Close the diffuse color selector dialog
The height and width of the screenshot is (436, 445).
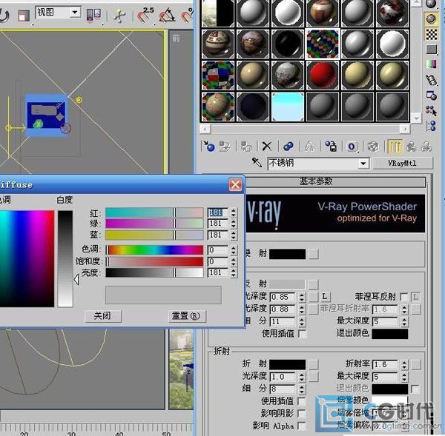coord(235,185)
